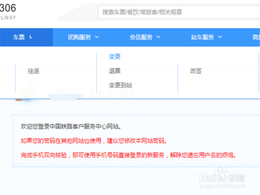The width and height of the screenshot is (260, 195).
Task: Expand the 站车服务 chevron arrow
Action: click(220, 37)
